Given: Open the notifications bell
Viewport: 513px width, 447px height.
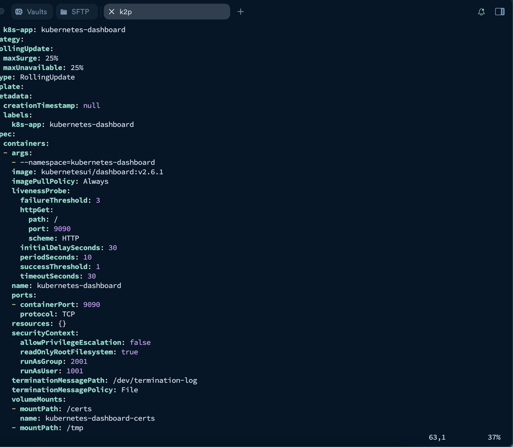Looking at the screenshot, I should 481,12.
